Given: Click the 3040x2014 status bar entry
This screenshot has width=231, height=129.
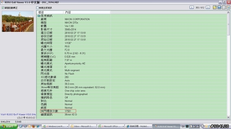Looking at the screenshot, I should 5,122.
